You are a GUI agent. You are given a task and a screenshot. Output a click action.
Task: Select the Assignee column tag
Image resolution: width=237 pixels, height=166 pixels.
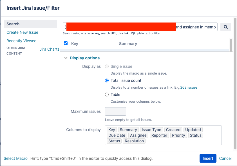(x=138, y=135)
